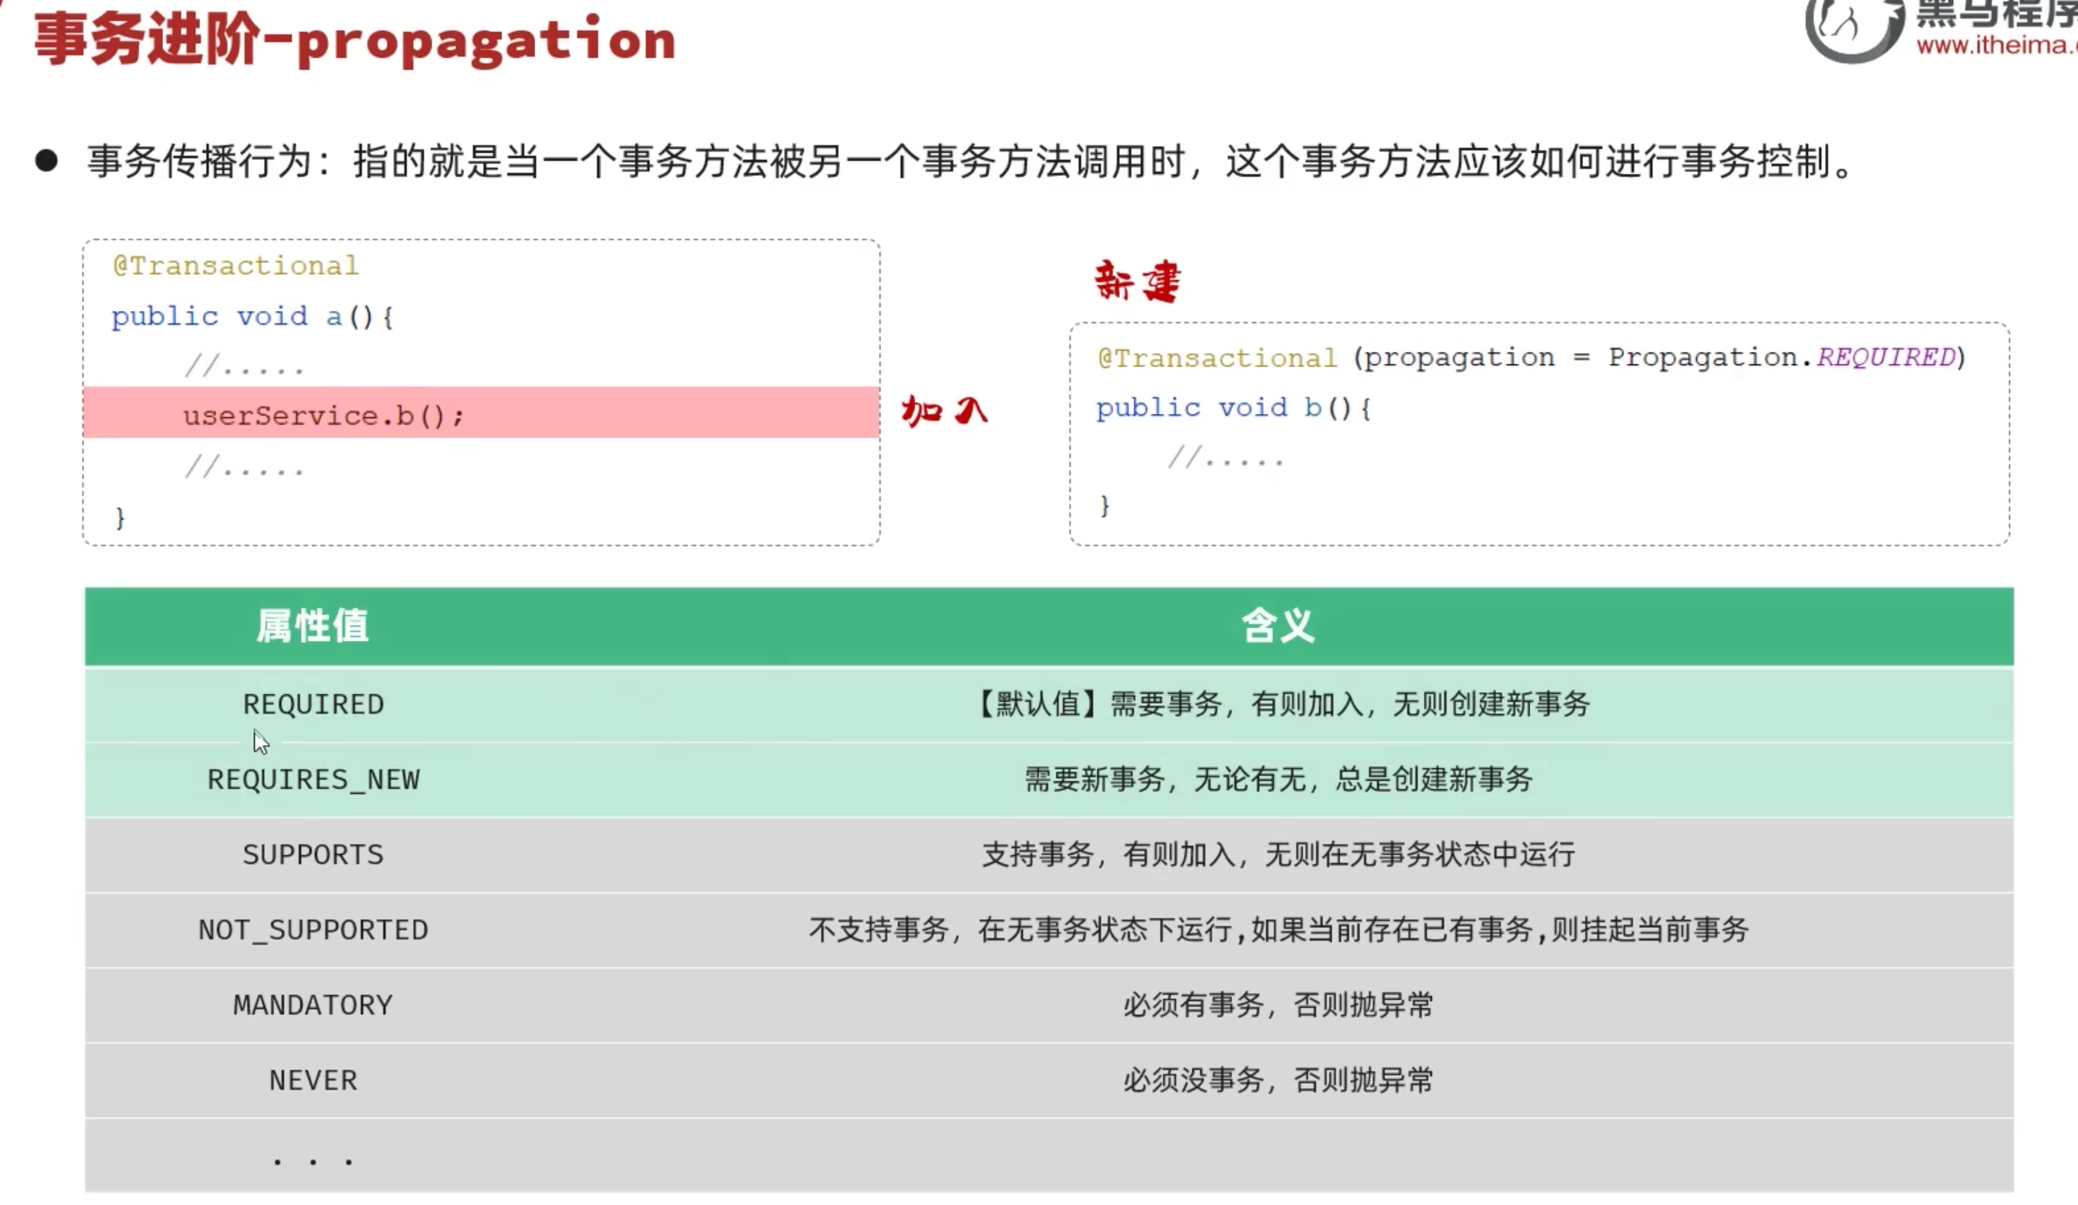Click the MANDATORY property value
2078x1205 pixels.
coord(313,1005)
